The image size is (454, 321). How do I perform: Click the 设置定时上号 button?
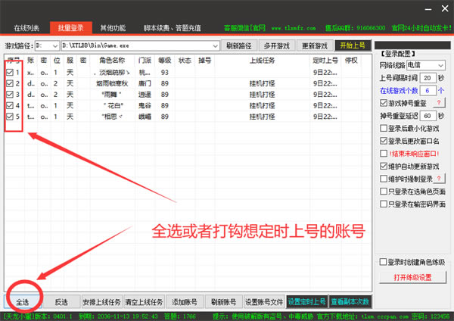[x=307, y=301]
